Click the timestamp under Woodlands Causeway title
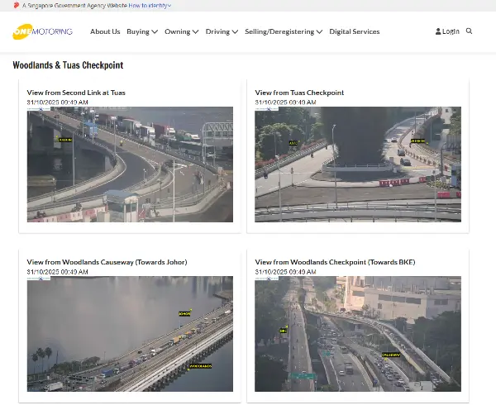 (x=58, y=272)
